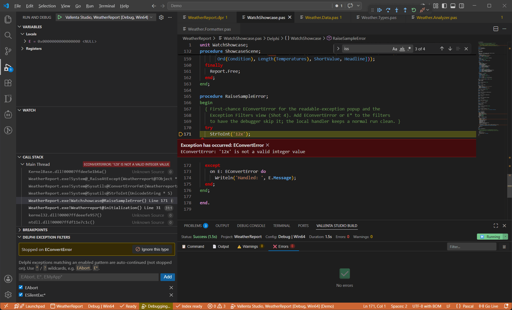
Task: Toggle Match Case in find widget
Action: click(395, 49)
